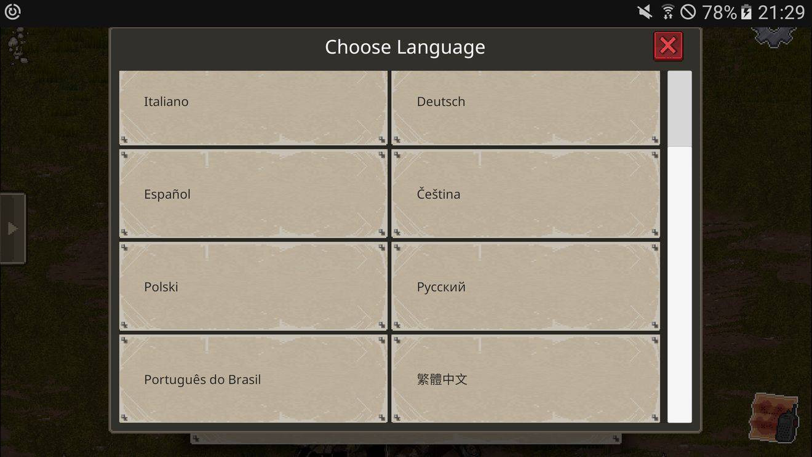Select the Polski language option
This screenshot has height=457, width=812.
tap(253, 287)
